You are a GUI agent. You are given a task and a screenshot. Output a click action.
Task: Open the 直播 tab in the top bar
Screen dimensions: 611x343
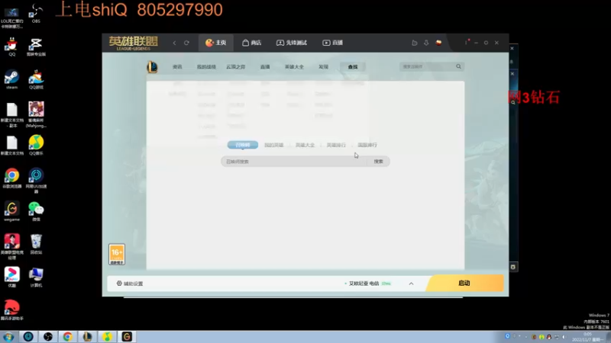333,43
